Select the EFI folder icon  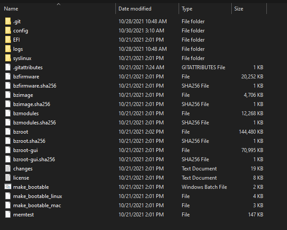coord(8,39)
